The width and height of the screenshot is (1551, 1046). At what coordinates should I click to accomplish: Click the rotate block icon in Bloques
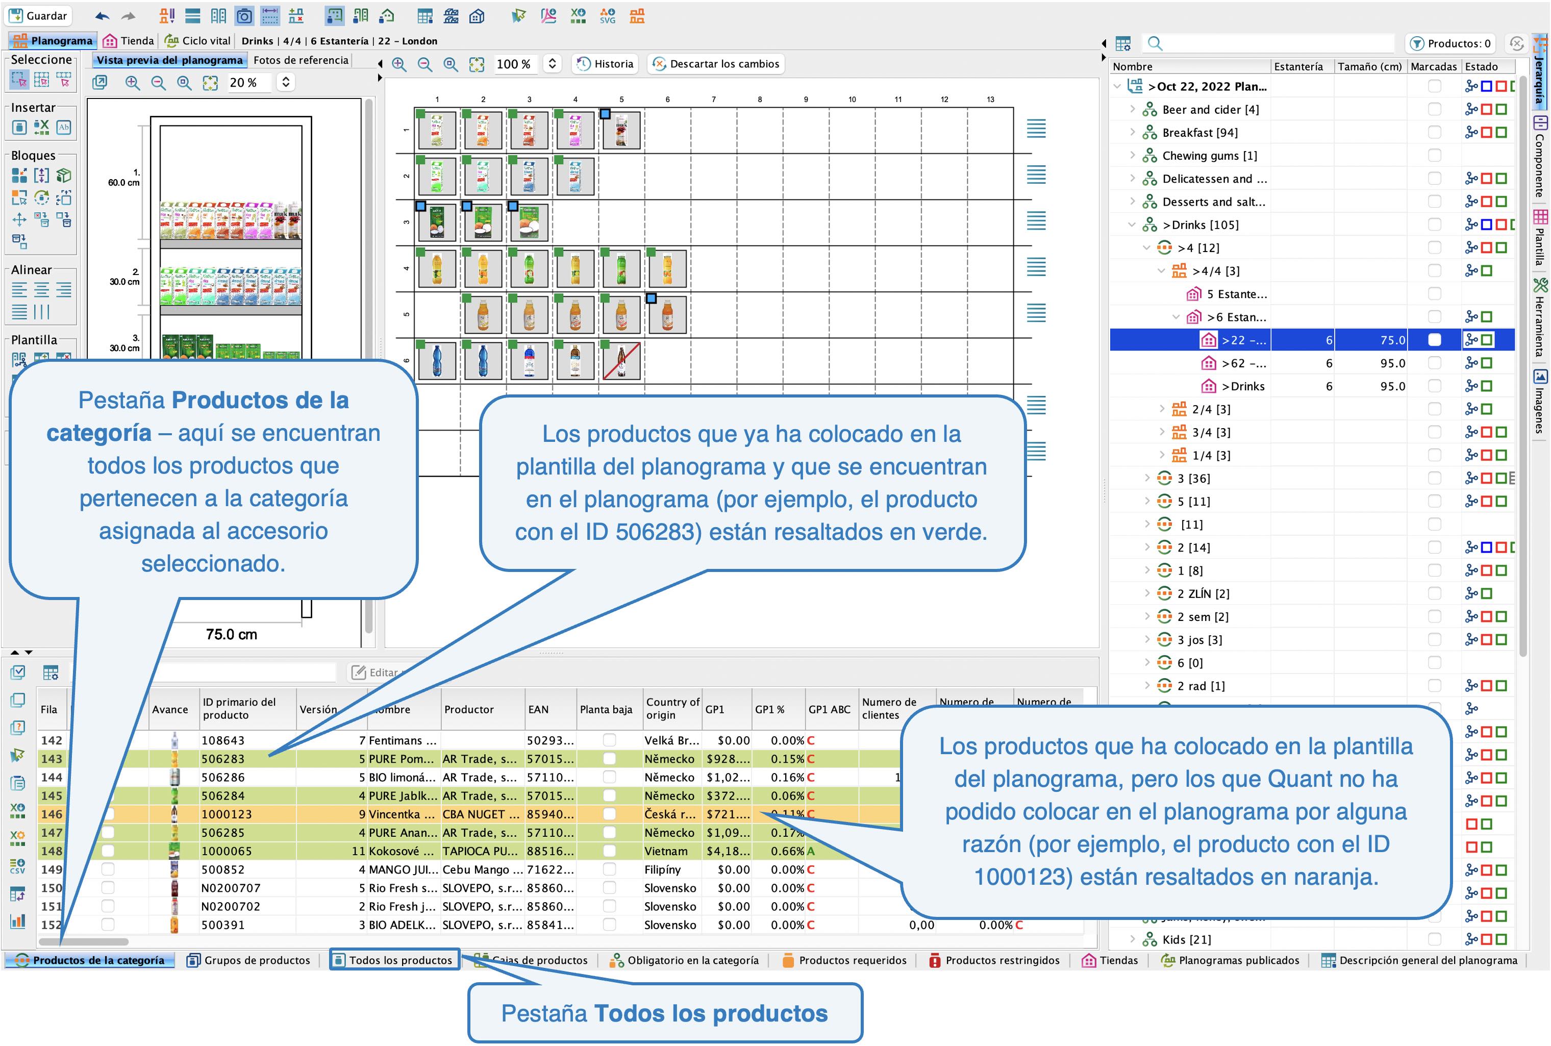point(41,197)
